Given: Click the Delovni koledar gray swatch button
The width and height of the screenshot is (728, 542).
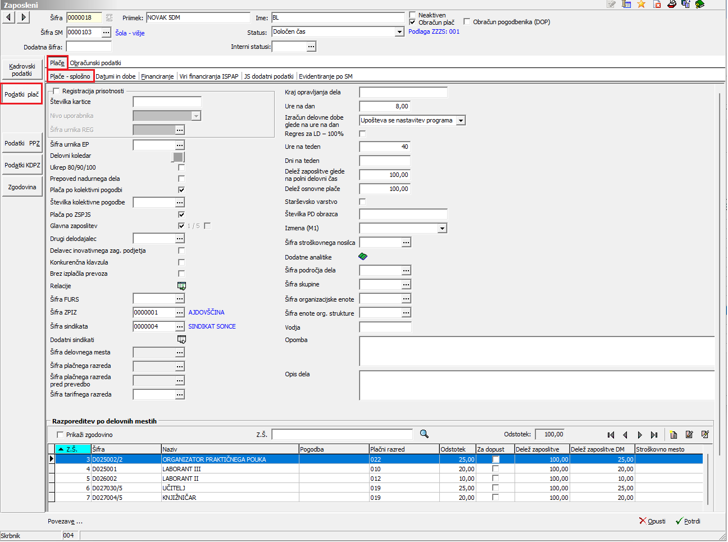Looking at the screenshot, I should (x=178, y=157).
